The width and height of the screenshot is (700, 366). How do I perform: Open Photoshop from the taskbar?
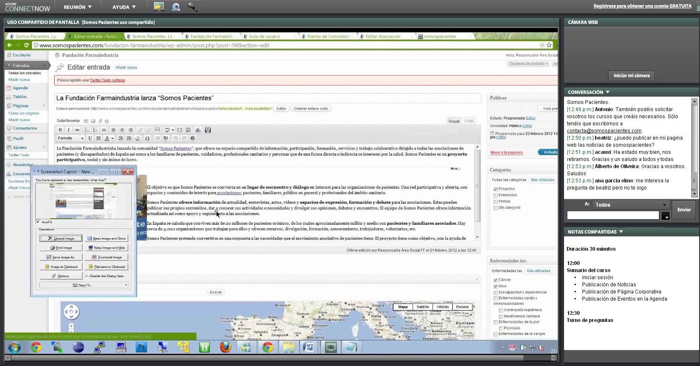(x=141, y=347)
